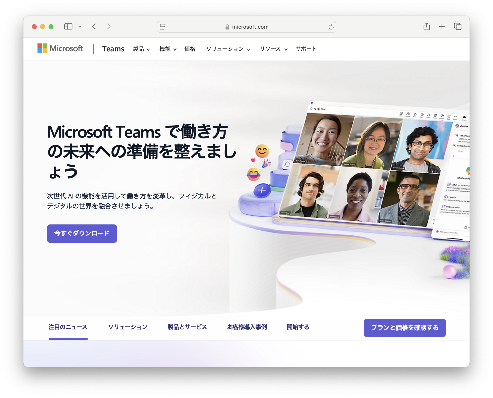Maximize the window with green button
The width and height of the screenshot is (493, 398).
click(51, 26)
